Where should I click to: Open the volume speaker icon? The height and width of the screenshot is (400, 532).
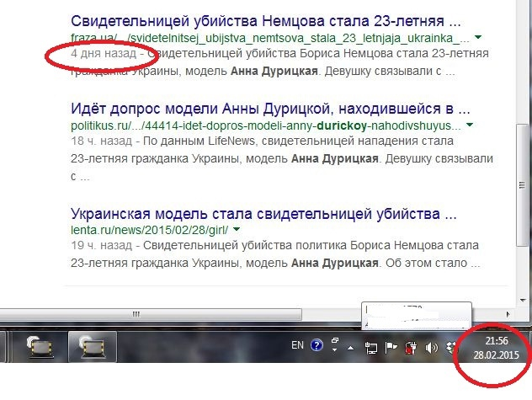[x=431, y=348]
